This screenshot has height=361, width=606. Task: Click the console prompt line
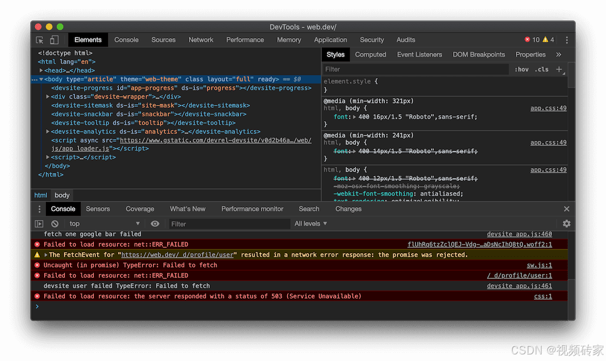(x=299, y=306)
